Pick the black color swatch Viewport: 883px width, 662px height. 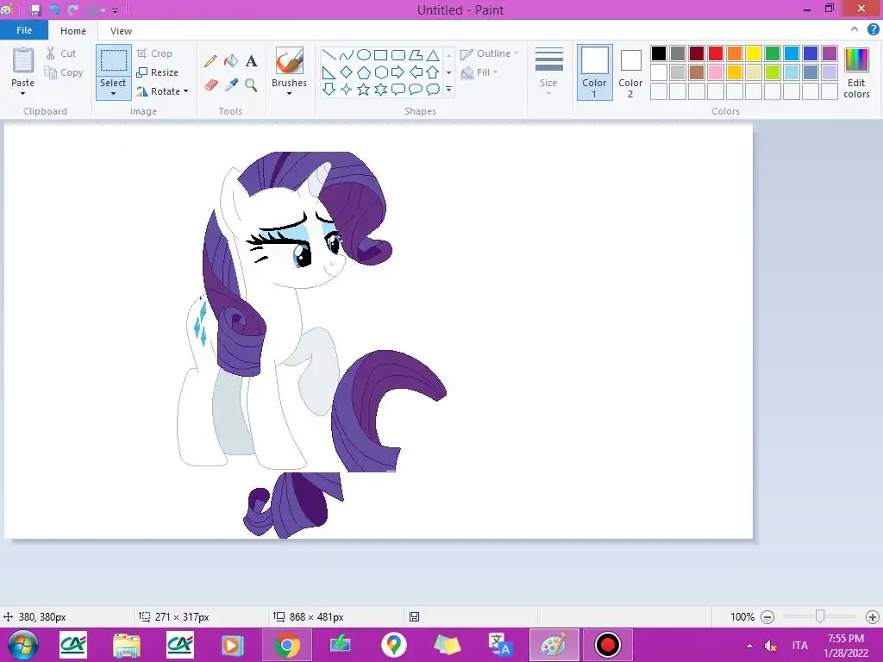click(x=658, y=53)
